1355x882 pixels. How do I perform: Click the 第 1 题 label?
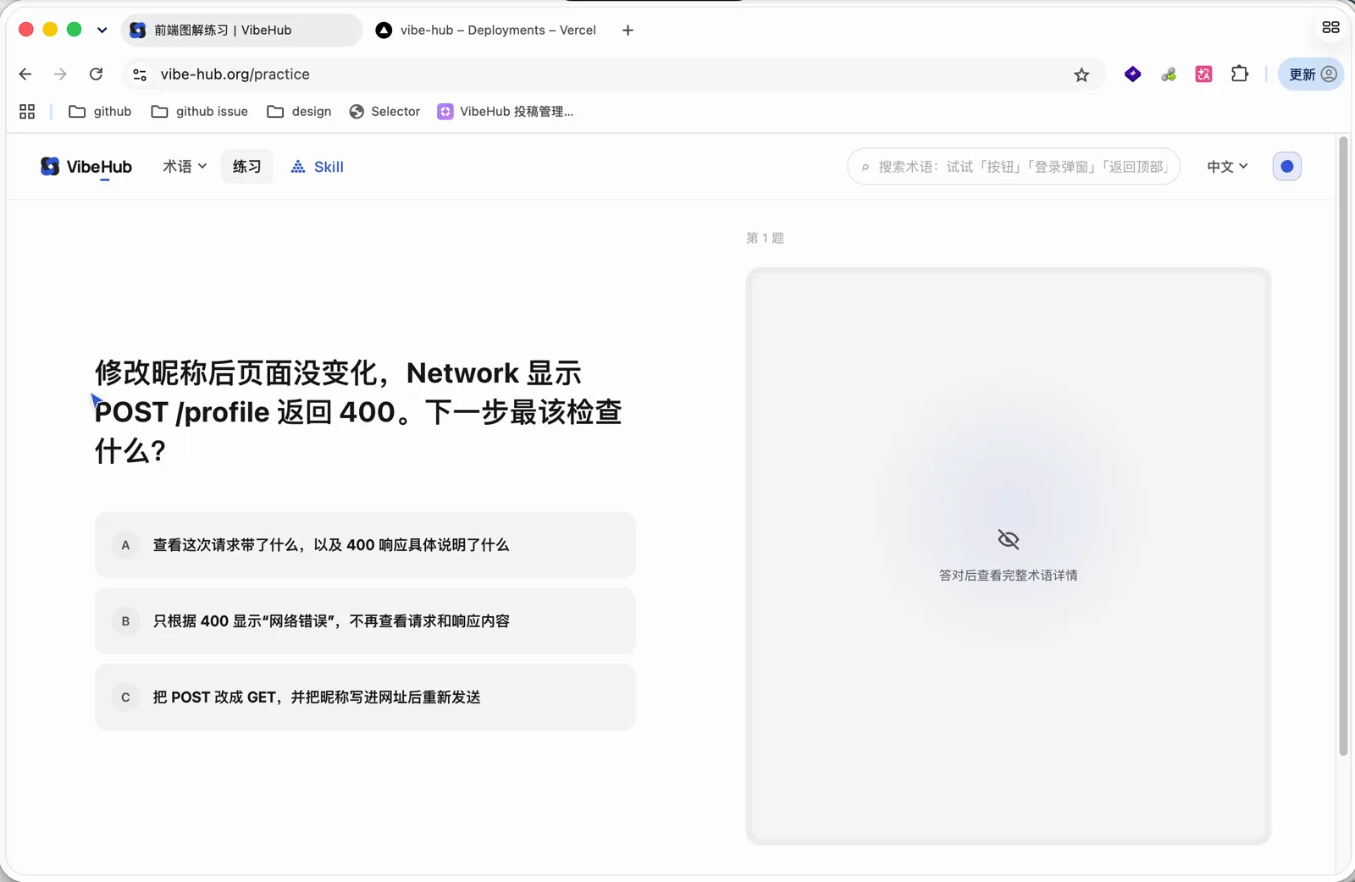point(765,238)
